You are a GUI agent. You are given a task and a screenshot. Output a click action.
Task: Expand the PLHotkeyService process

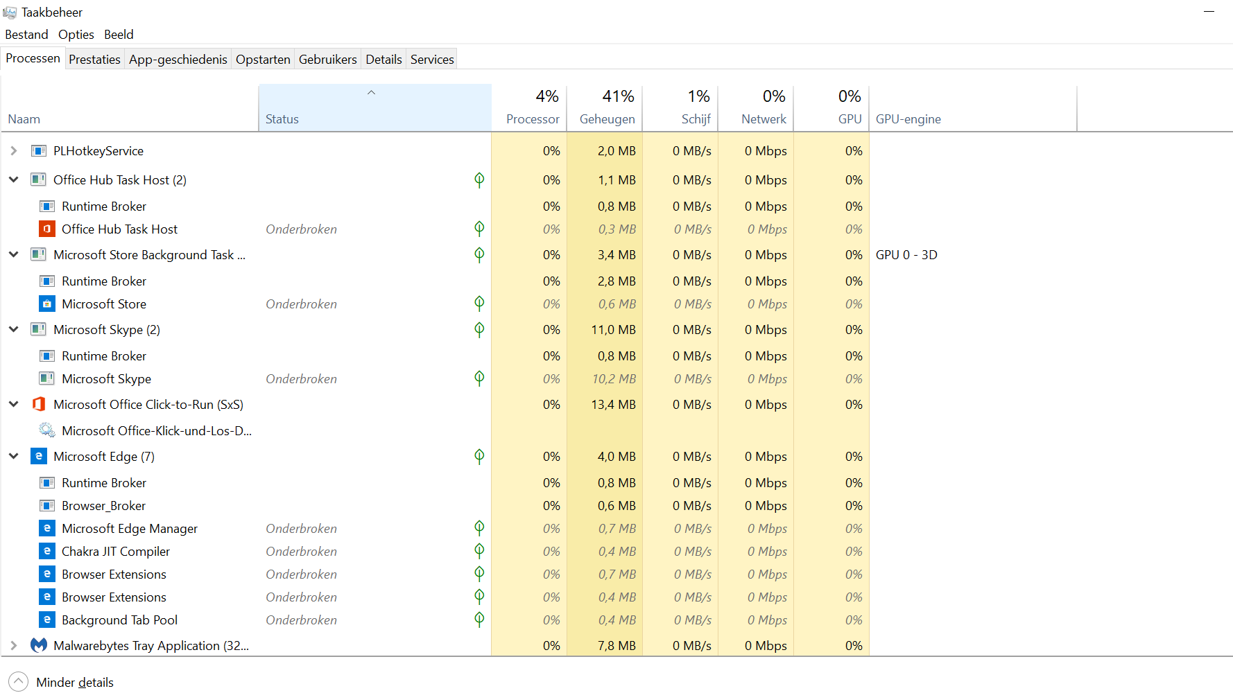coord(14,150)
